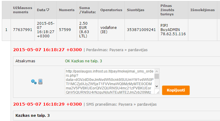Click the Suma /Valiuta column header
220x121 pixels.
[x=87, y=10]
